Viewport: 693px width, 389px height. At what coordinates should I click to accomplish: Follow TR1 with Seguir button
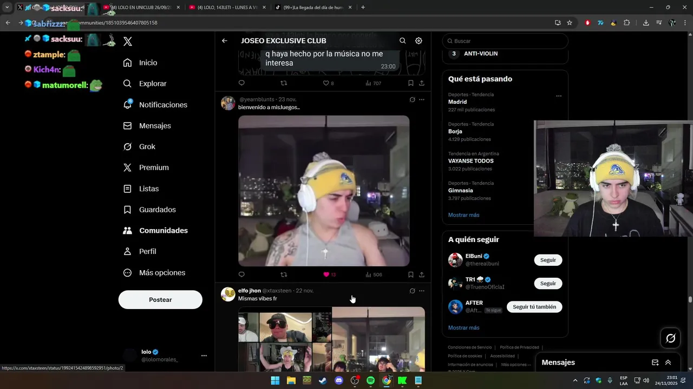click(x=548, y=284)
